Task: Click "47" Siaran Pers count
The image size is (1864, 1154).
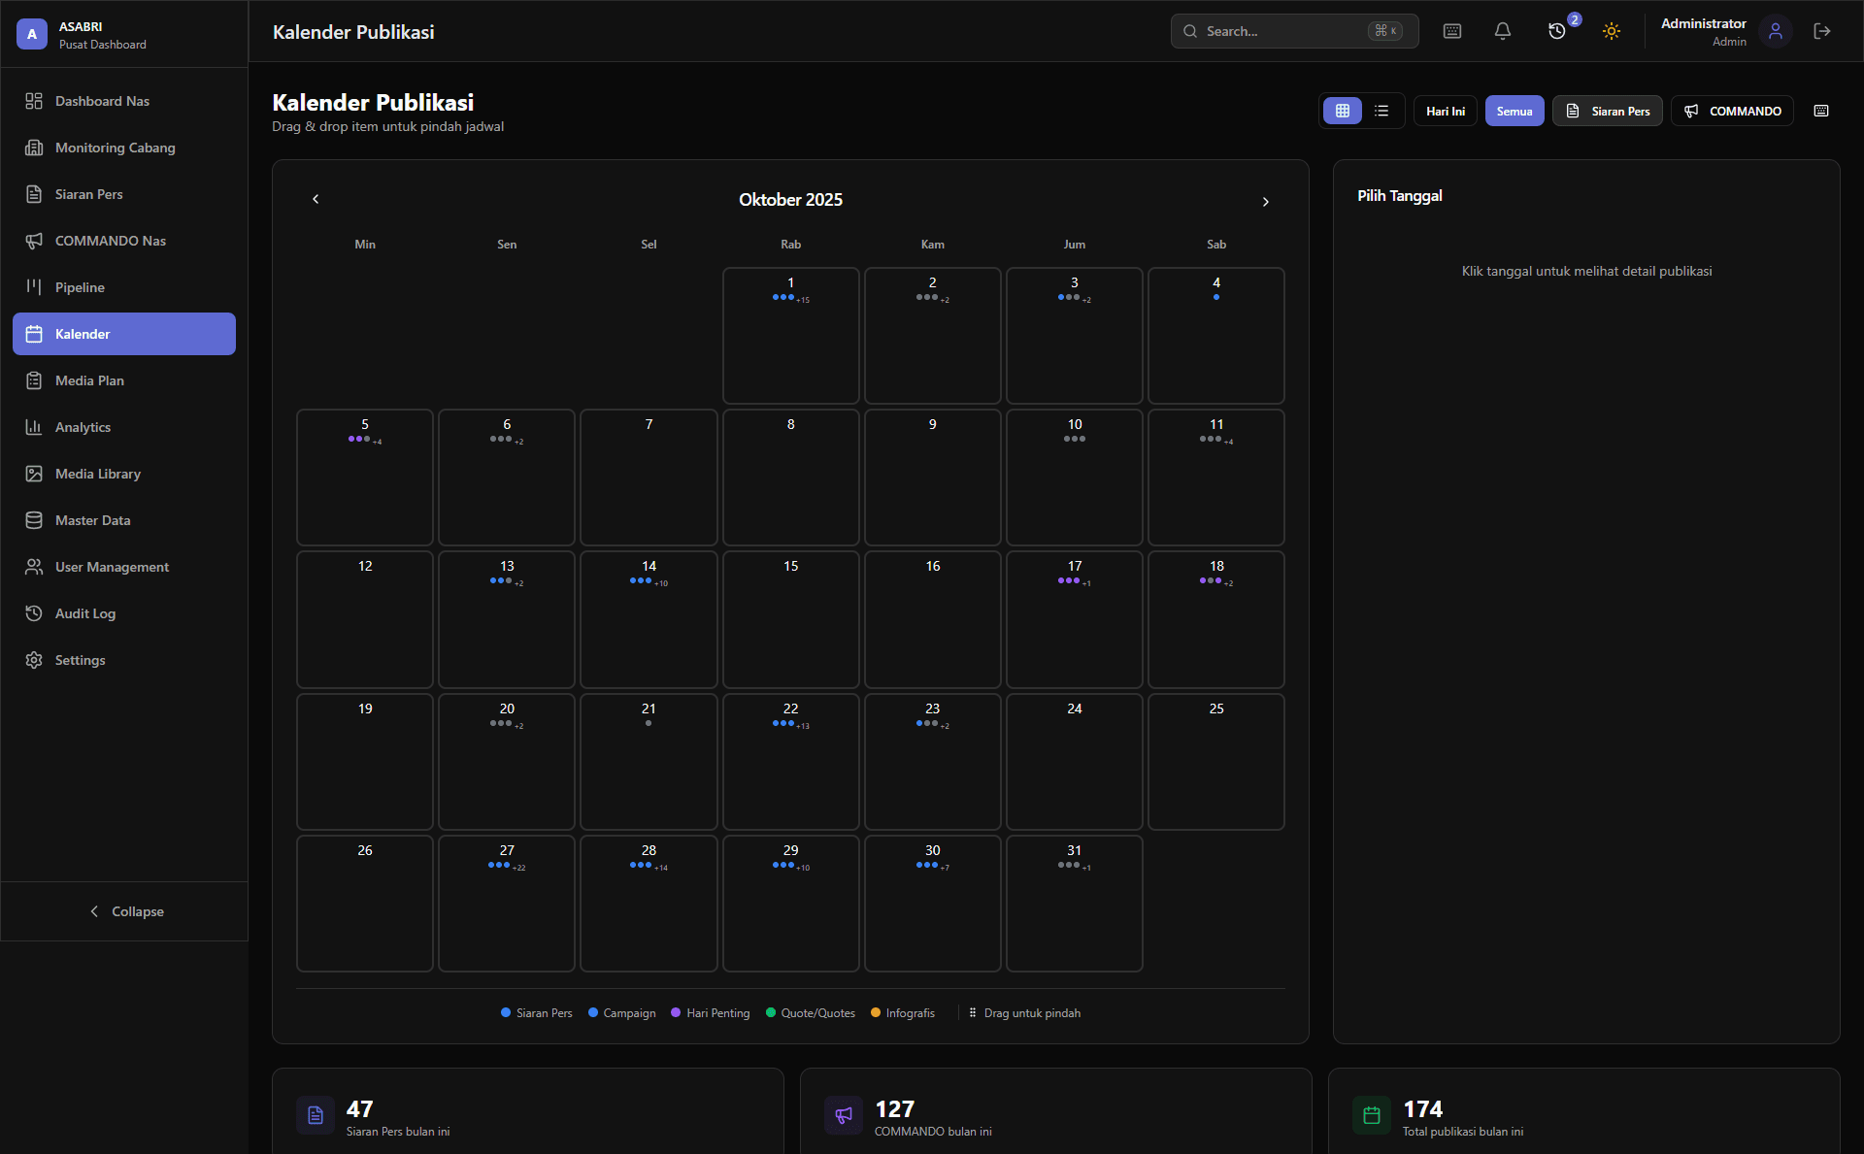Action: click(360, 1109)
